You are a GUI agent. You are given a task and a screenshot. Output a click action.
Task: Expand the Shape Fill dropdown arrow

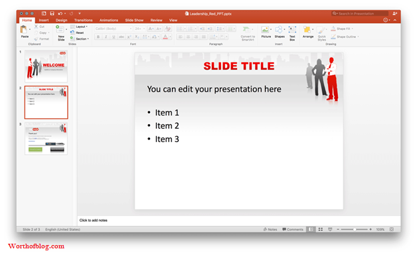[x=352, y=29]
